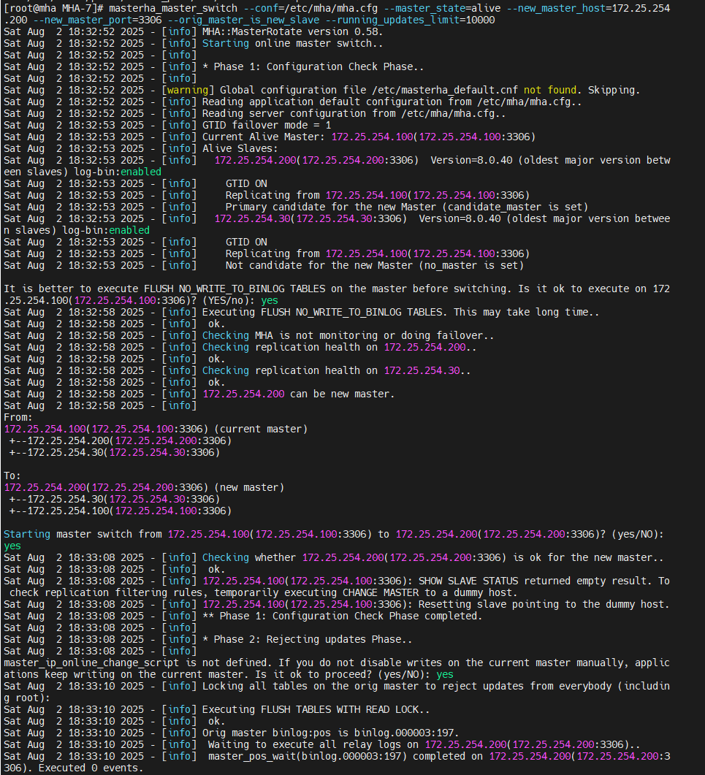This screenshot has height=775, width=705.
Task: Click '--running_updates_limit=10000' option
Action: (x=410, y=20)
